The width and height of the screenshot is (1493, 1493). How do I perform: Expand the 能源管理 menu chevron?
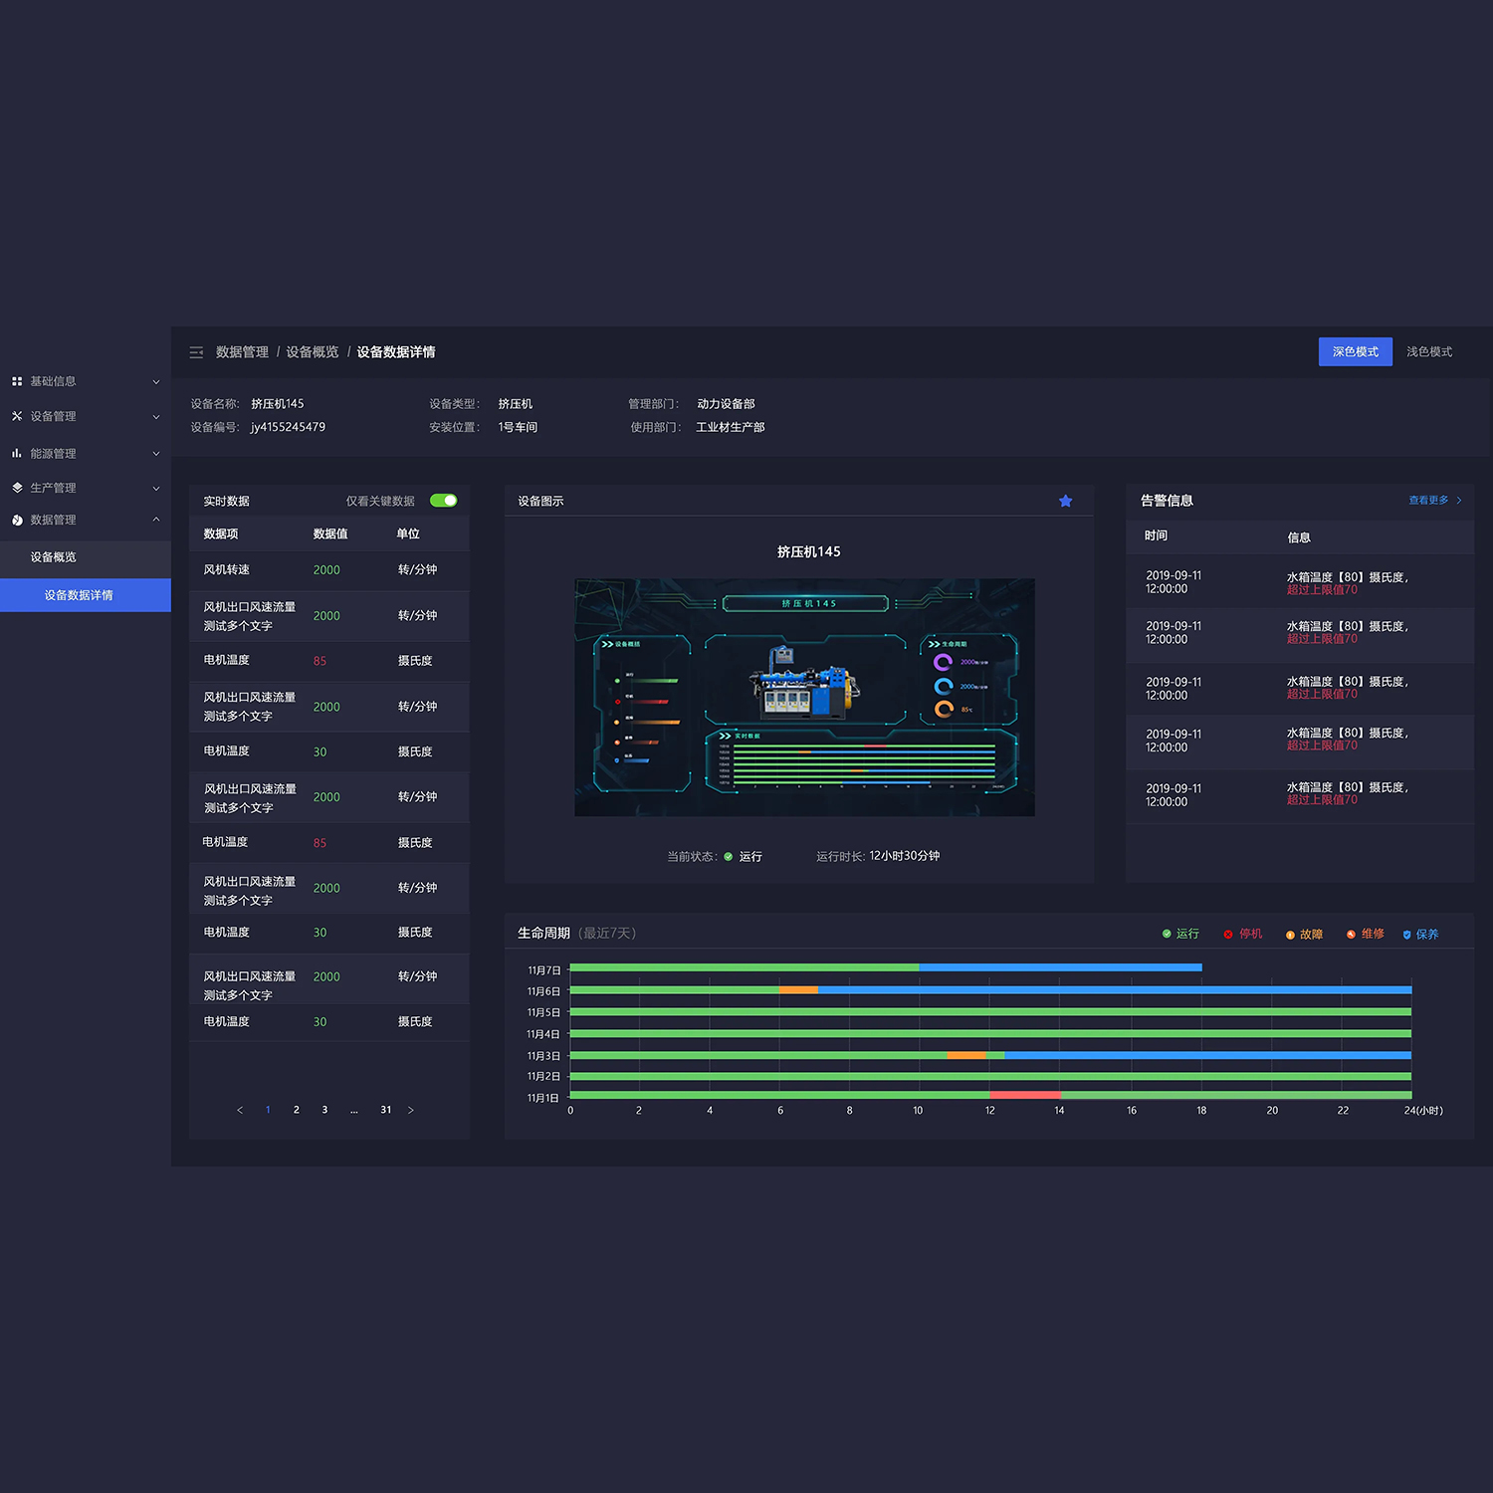coord(156,454)
